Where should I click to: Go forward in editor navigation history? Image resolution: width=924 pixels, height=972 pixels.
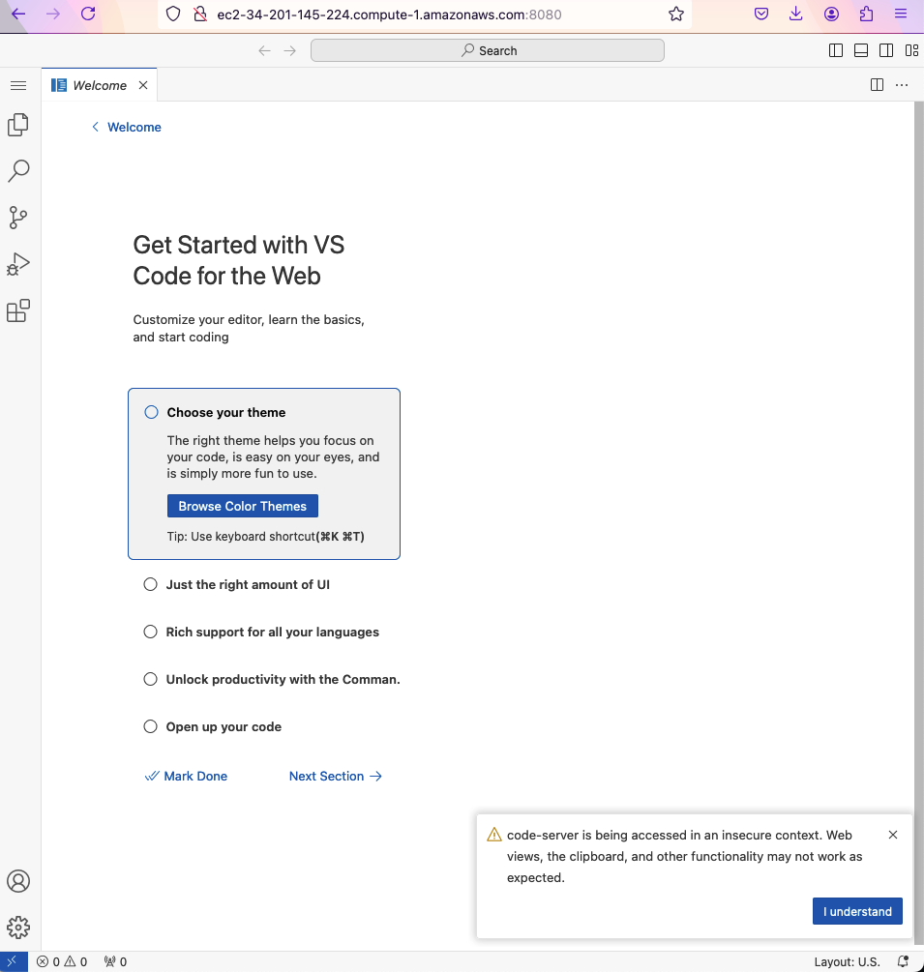pos(289,51)
